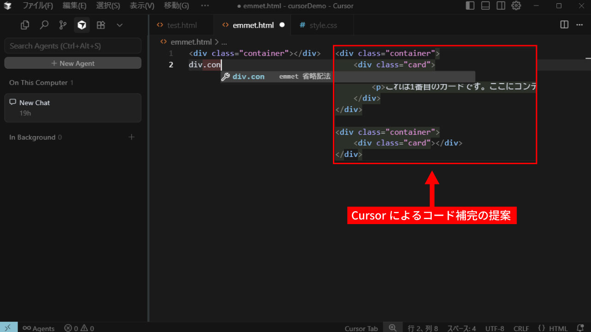This screenshot has width=591, height=332.
Task: Click the 19h timestamp
Action: [x=25, y=113]
